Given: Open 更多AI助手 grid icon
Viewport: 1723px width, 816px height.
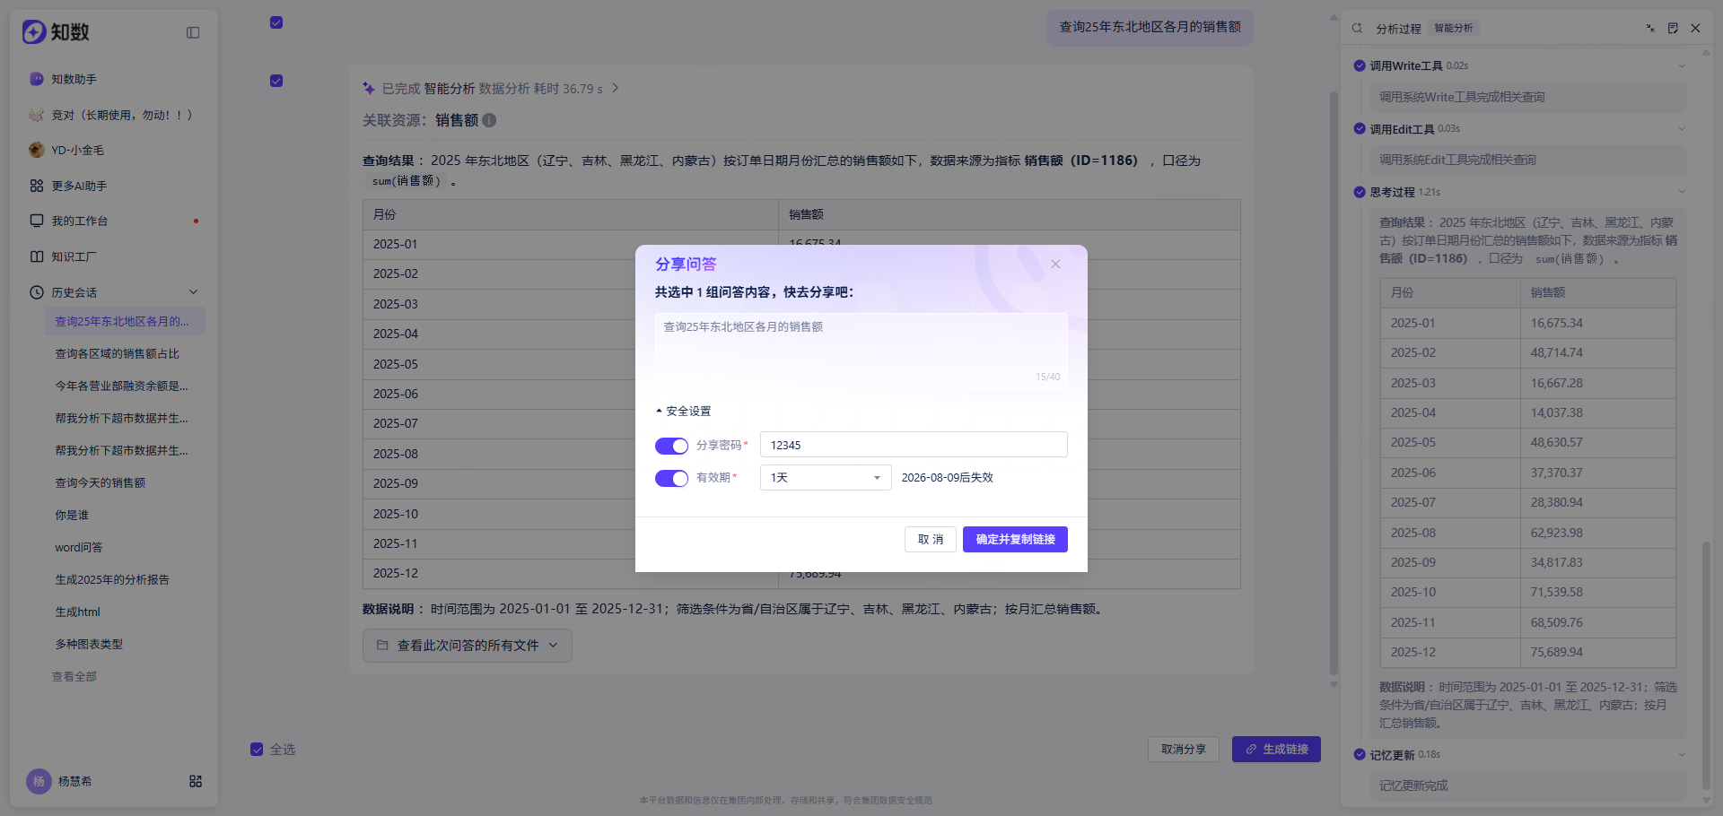Looking at the screenshot, I should 37,186.
